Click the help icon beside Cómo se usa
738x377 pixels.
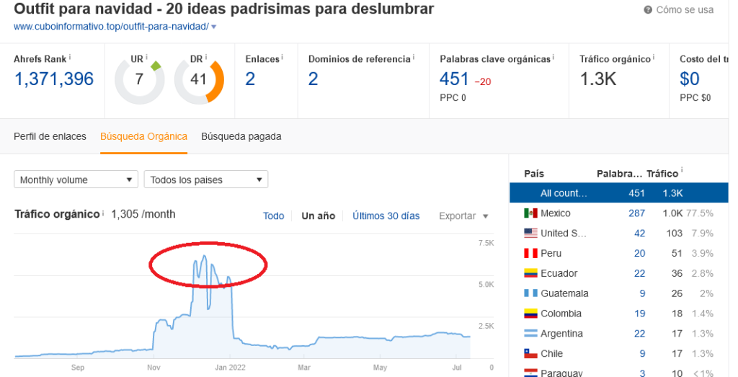[648, 10]
